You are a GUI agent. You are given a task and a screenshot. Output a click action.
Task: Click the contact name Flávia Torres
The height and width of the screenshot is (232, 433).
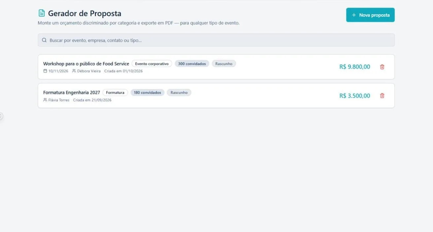pyautogui.click(x=59, y=100)
